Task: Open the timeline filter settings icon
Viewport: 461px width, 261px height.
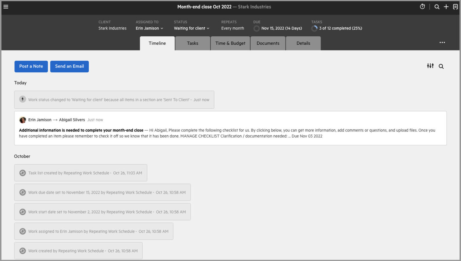Action: point(430,66)
